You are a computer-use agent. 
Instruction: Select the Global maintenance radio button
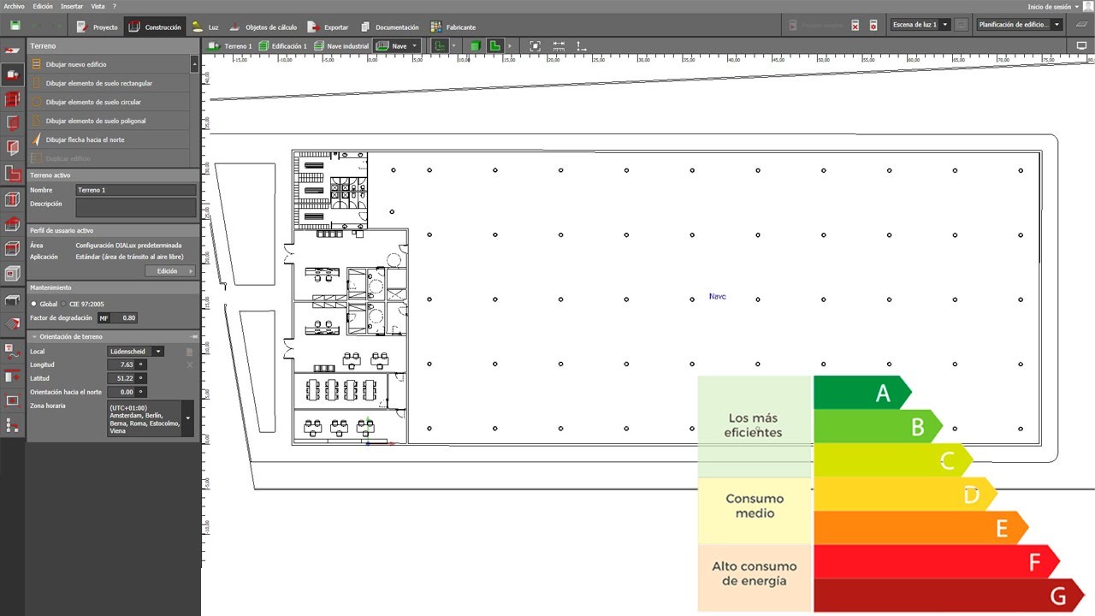(x=34, y=304)
